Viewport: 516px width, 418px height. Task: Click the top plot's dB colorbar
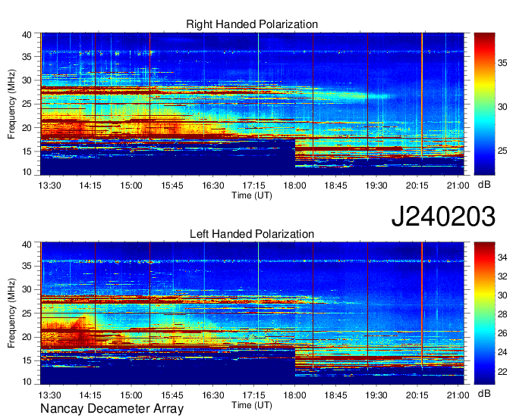[x=484, y=104]
